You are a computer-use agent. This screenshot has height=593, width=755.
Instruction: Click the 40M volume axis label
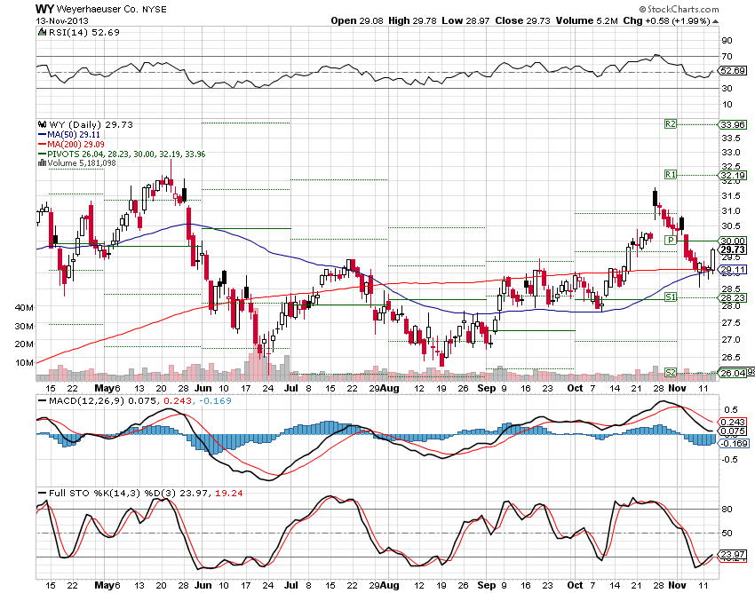(x=24, y=307)
